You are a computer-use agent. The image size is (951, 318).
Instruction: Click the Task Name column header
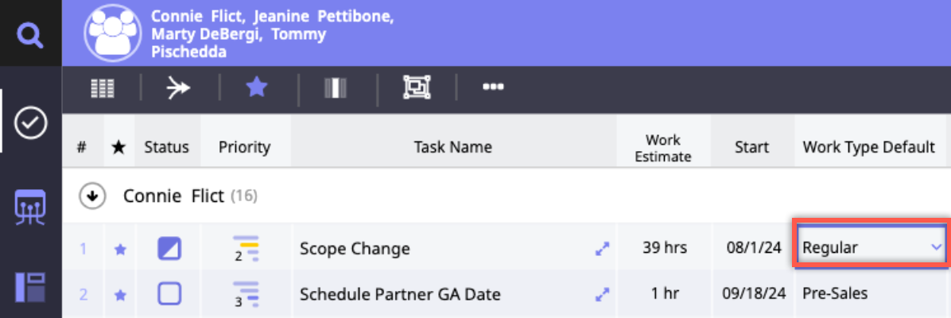(x=452, y=147)
